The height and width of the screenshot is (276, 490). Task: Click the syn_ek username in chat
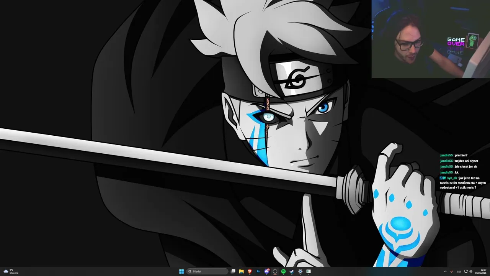pyautogui.click(x=452, y=178)
